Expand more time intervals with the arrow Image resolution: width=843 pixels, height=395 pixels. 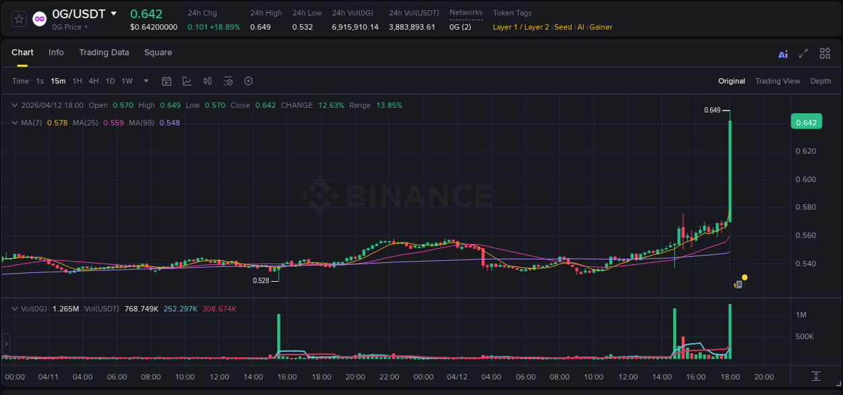pos(145,81)
